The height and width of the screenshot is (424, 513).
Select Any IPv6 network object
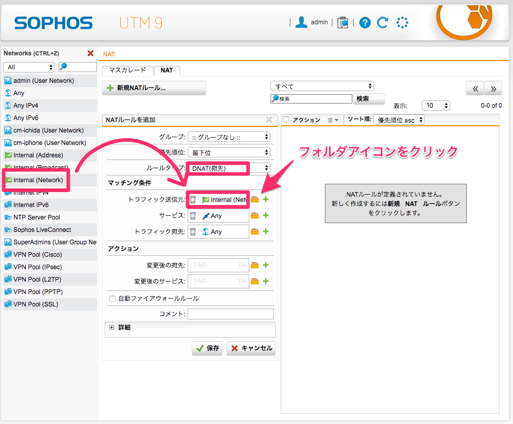50,118
